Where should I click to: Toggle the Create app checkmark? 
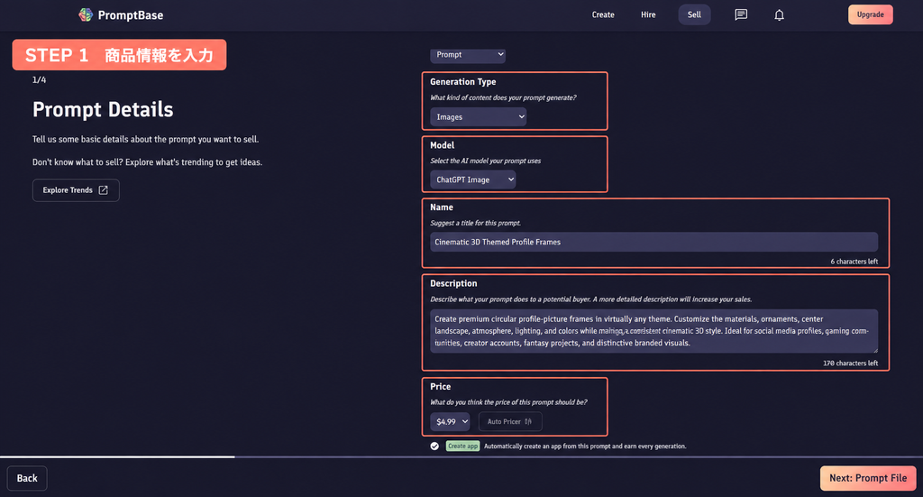pyautogui.click(x=434, y=446)
